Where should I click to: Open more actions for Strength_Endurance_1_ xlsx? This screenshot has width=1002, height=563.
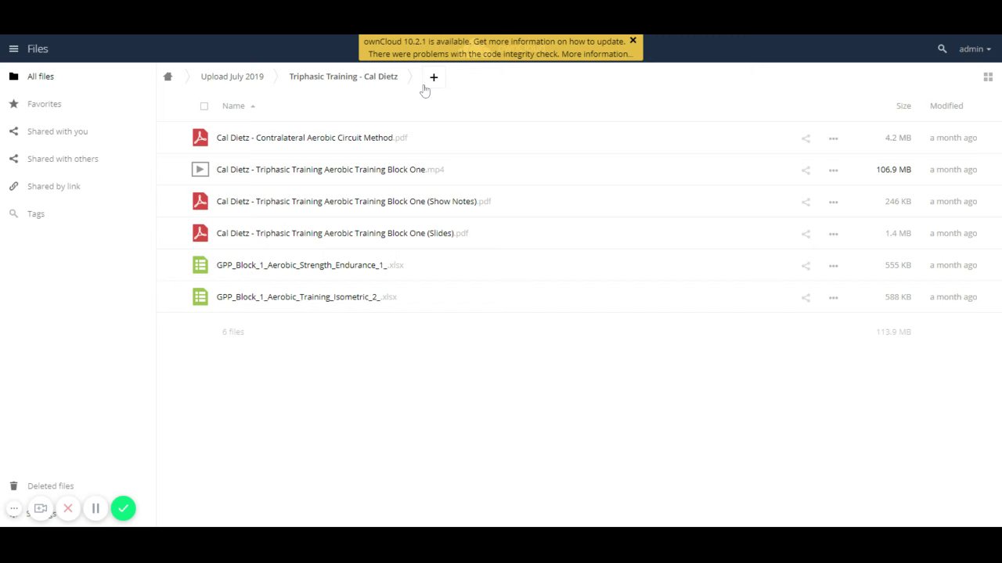833,266
